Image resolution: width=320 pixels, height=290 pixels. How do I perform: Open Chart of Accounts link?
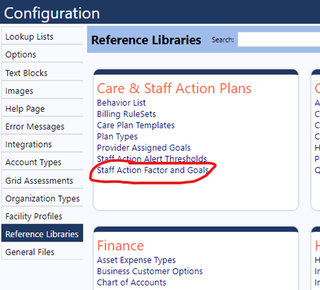click(x=131, y=282)
